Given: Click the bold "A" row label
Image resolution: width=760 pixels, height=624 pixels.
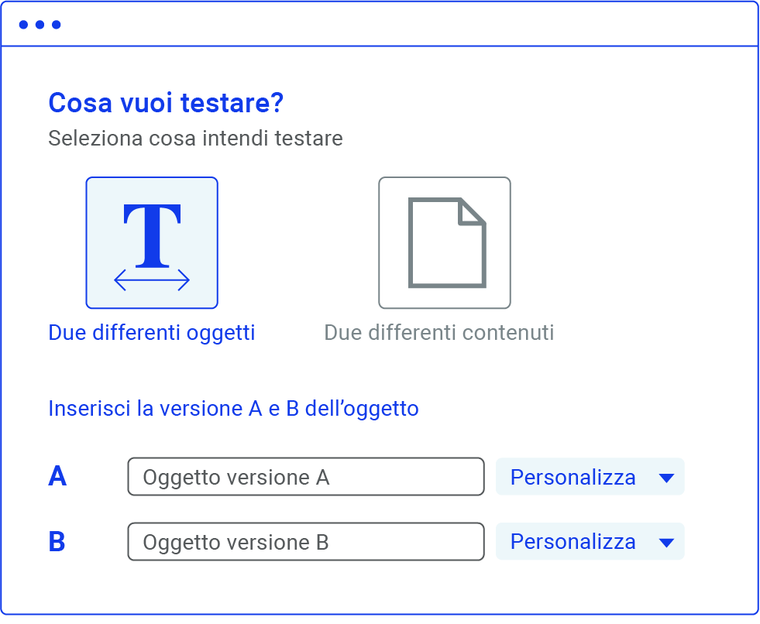Looking at the screenshot, I should tap(57, 477).
